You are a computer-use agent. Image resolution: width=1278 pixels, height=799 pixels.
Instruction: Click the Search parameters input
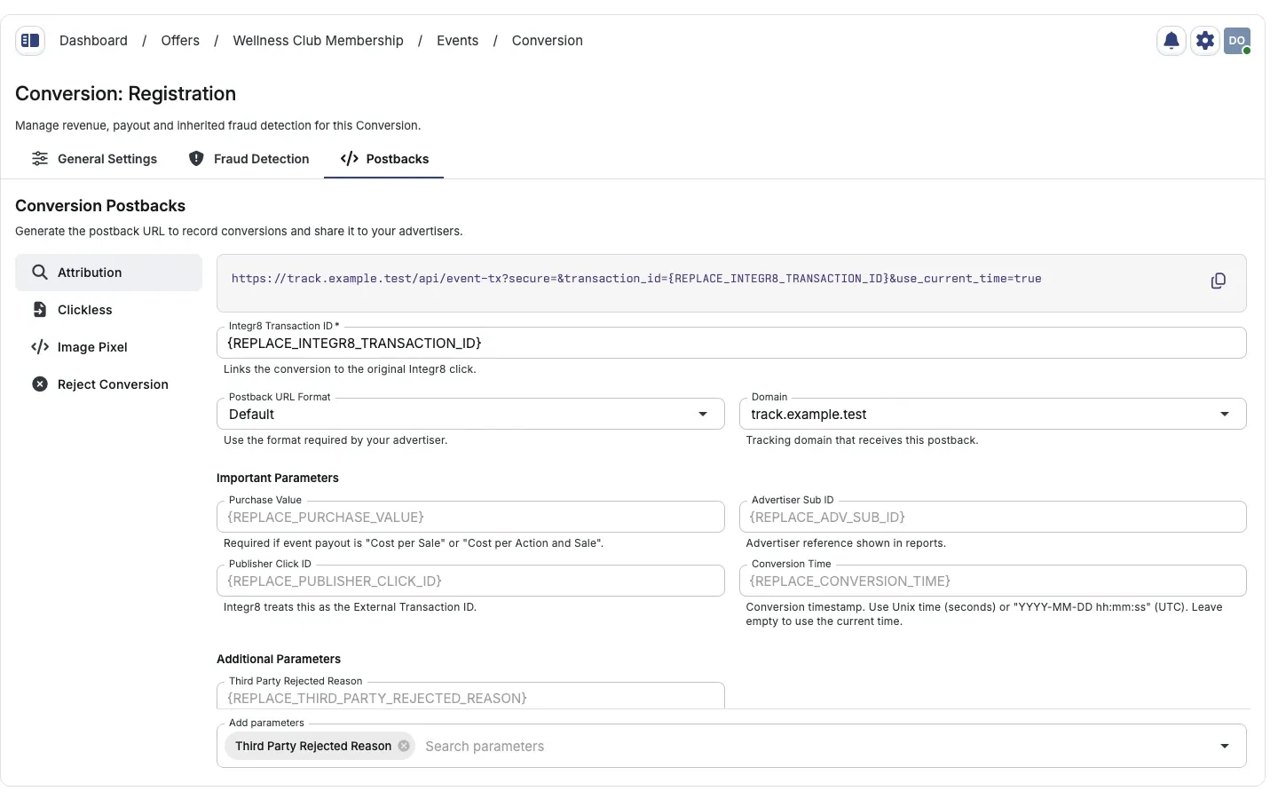[x=815, y=747]
